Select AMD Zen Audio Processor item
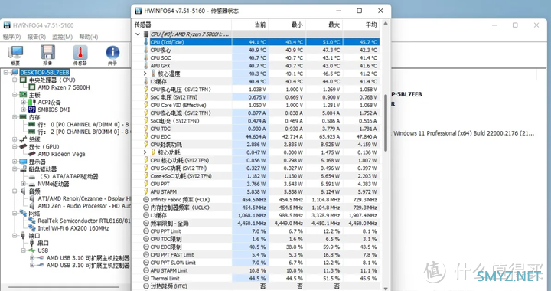Screen dimensions: 551x291 pos(84,206)
